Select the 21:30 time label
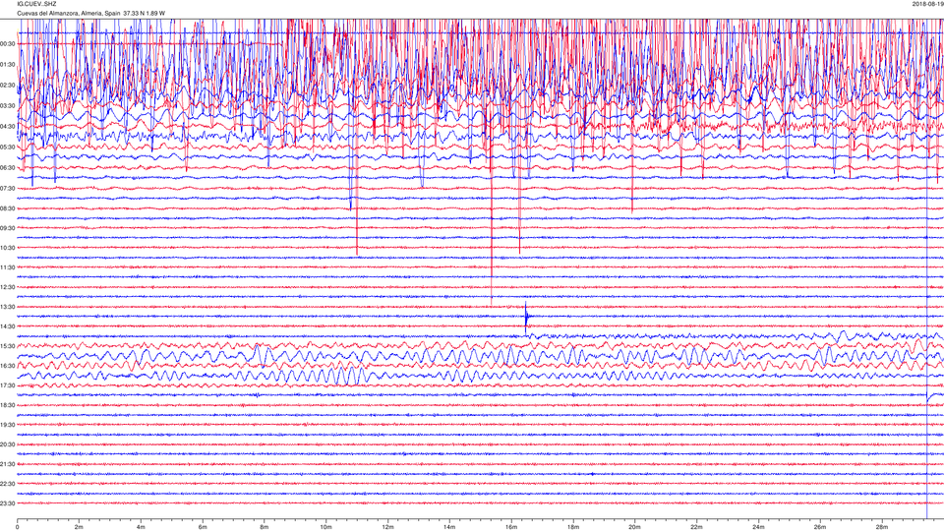 pos(7,464)
